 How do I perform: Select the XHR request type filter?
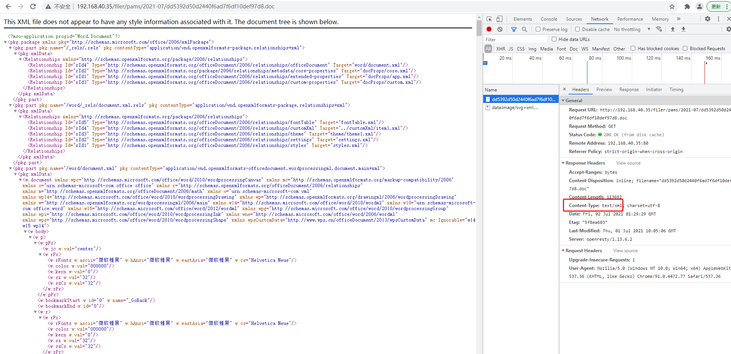click(500, 49)
